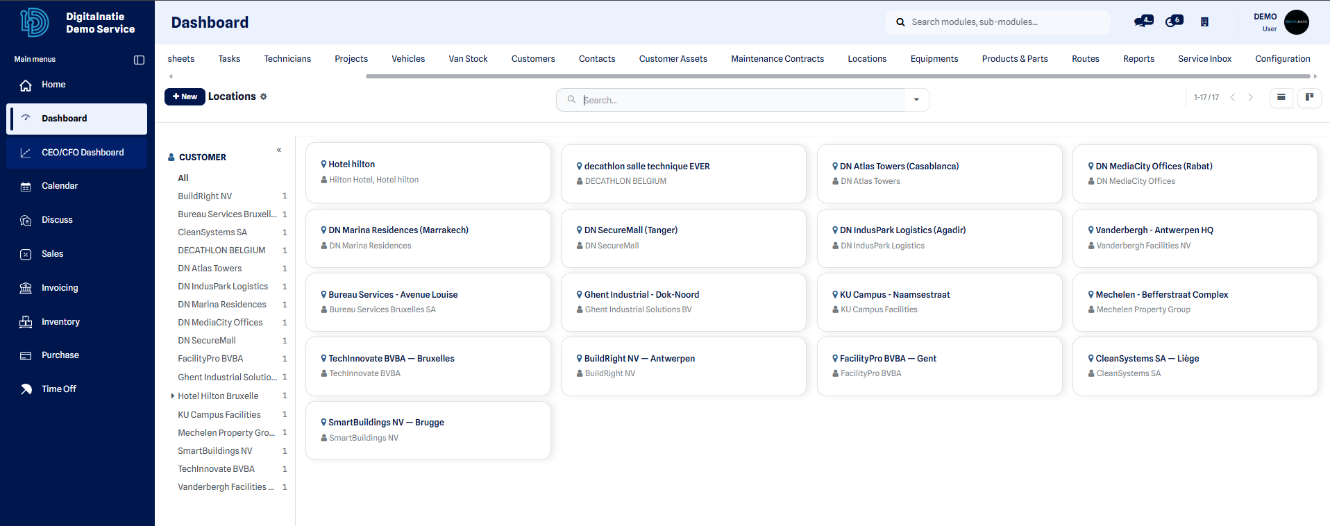Switch to kanban view
Screen dimensions: 1330x526
tap(1309, 97)
